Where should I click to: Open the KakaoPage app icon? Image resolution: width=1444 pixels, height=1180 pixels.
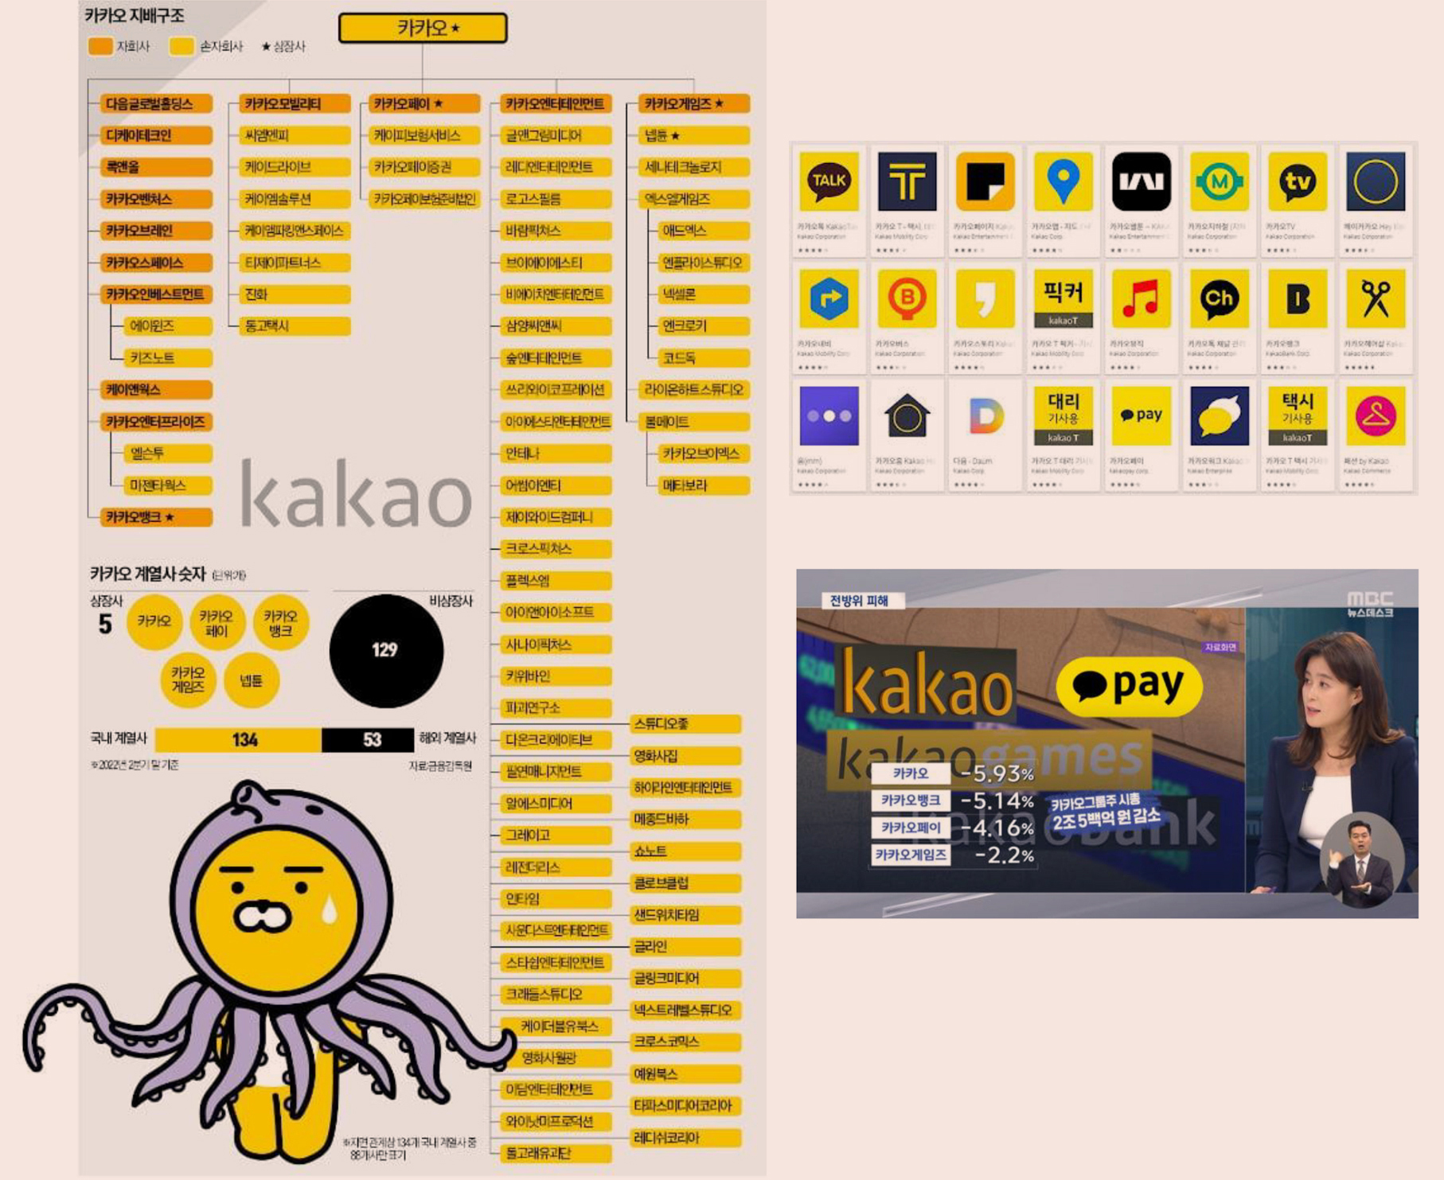pos(985,181)
